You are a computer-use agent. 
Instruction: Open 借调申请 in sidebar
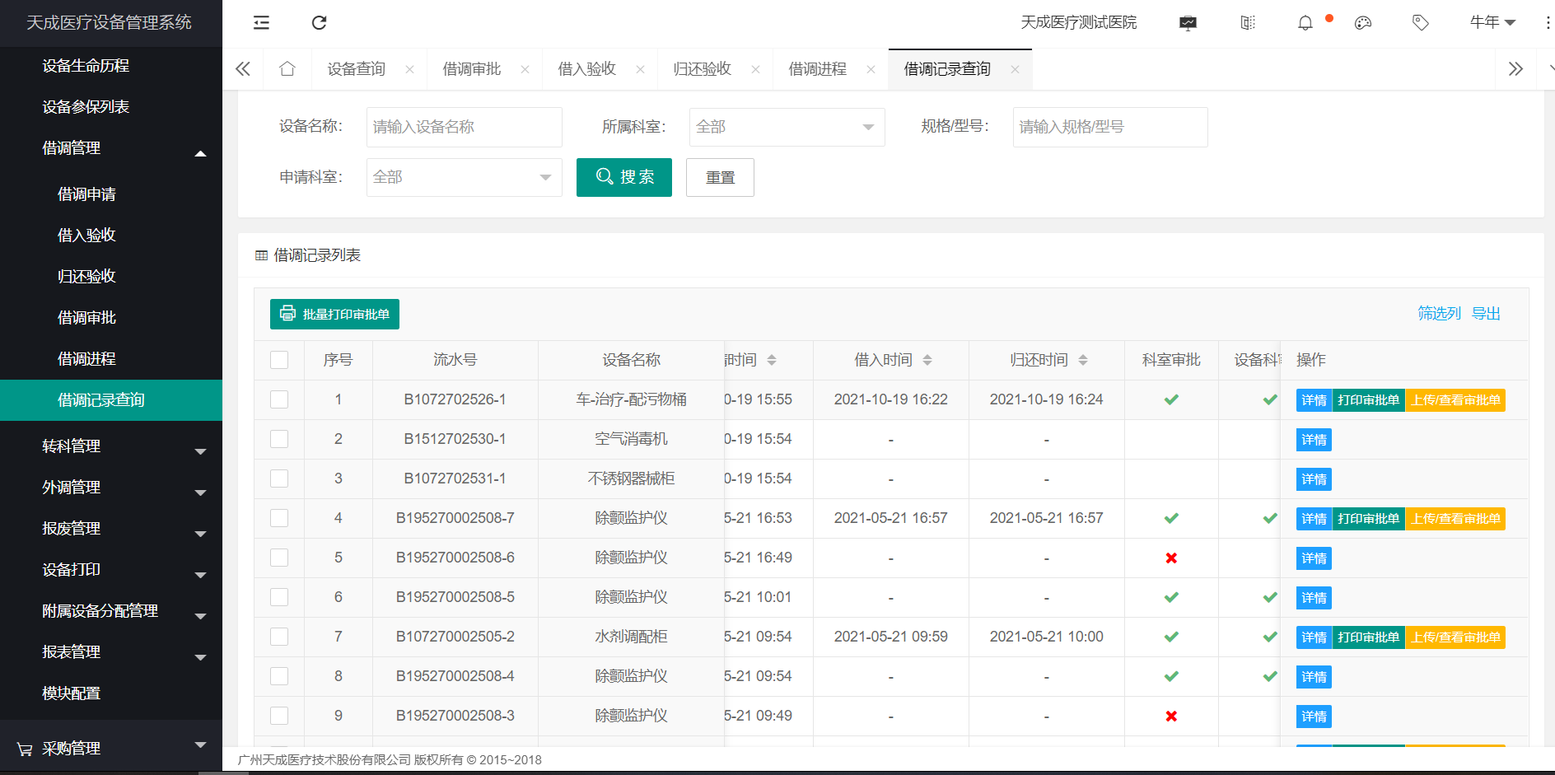coord(111,194)
